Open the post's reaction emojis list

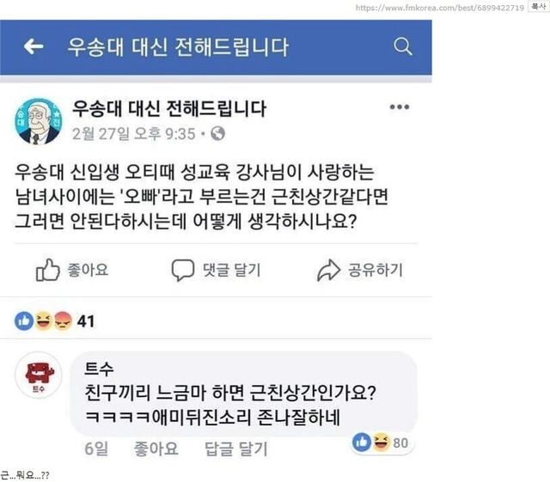coord(43,322)
